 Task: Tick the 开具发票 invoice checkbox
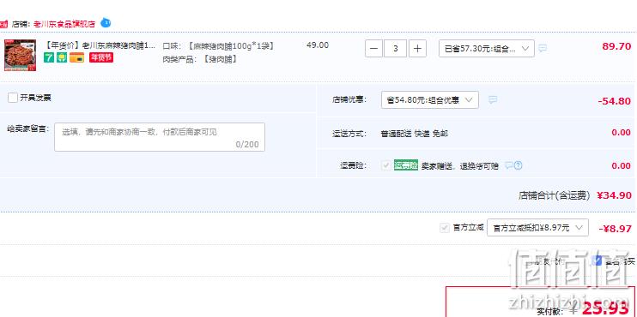13,98
